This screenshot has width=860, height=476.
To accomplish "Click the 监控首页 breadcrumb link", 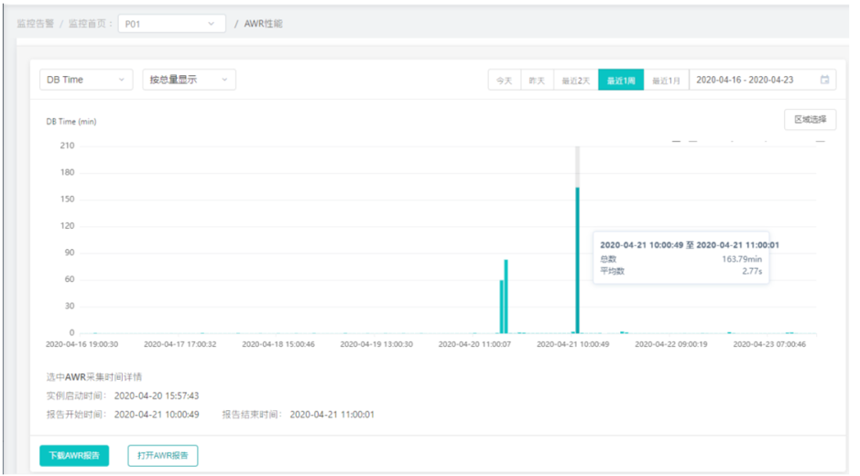I will (88, 24).
